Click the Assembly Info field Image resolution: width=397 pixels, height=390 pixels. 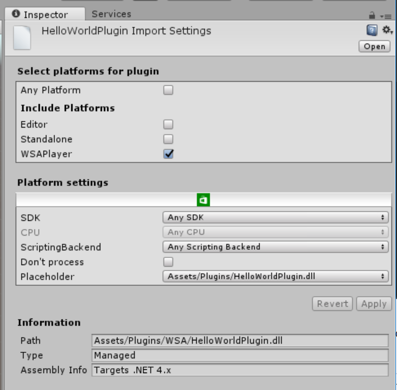coord(240,370)
